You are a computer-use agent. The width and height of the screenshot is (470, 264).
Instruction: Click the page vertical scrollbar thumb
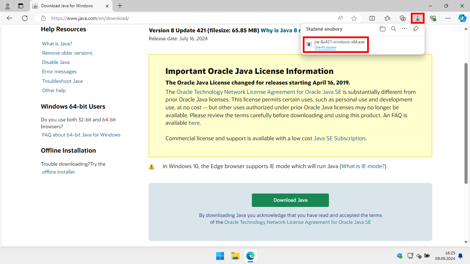tap(466, 123)
